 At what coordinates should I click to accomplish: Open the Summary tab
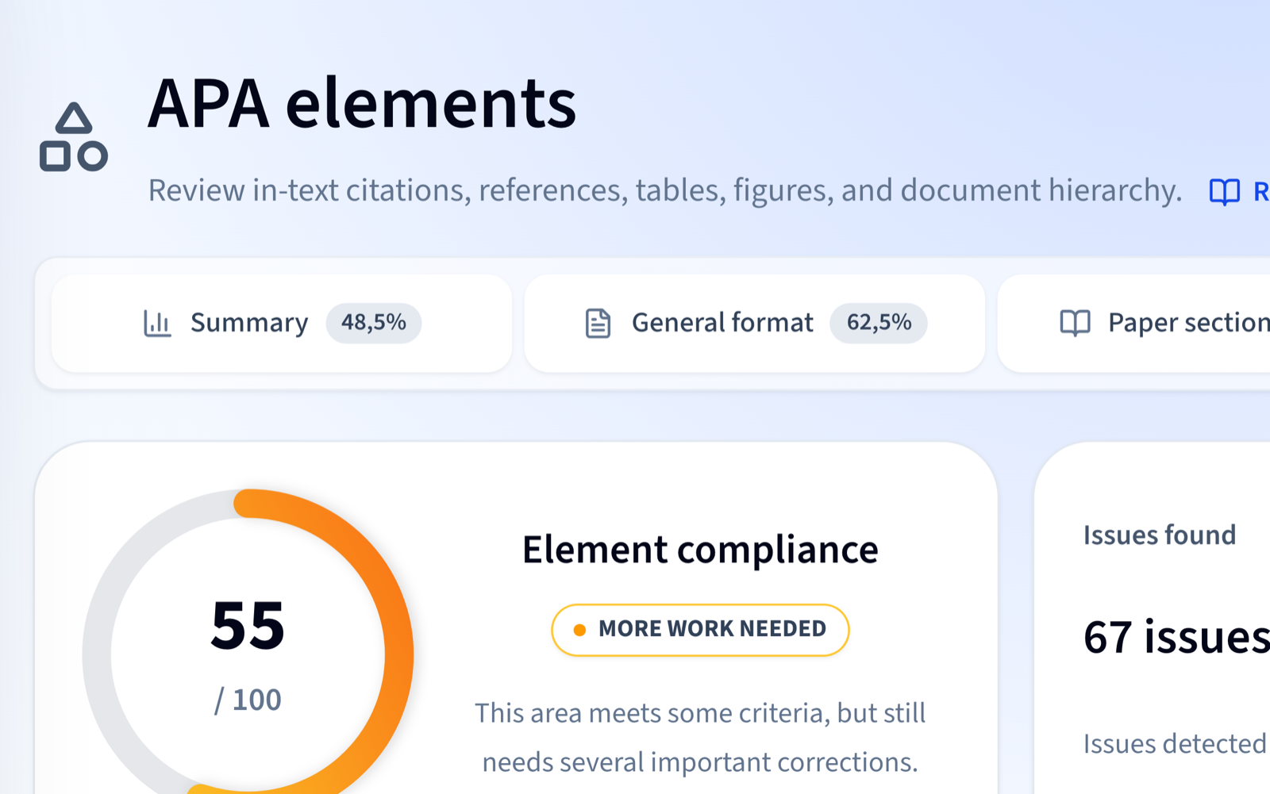pyautogui.click(x=282, y=323)
